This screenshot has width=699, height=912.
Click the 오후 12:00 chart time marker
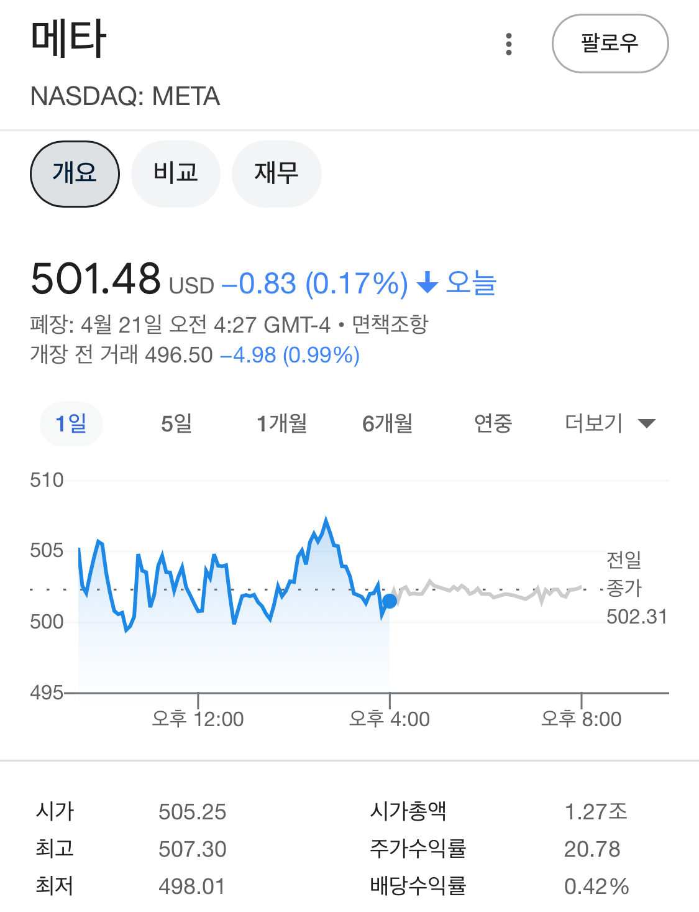198,719
